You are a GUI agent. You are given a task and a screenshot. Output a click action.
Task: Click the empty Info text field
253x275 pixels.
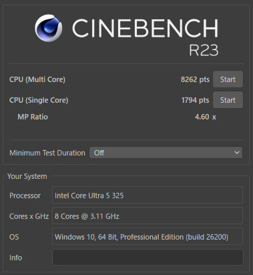[x=148, y=257]
